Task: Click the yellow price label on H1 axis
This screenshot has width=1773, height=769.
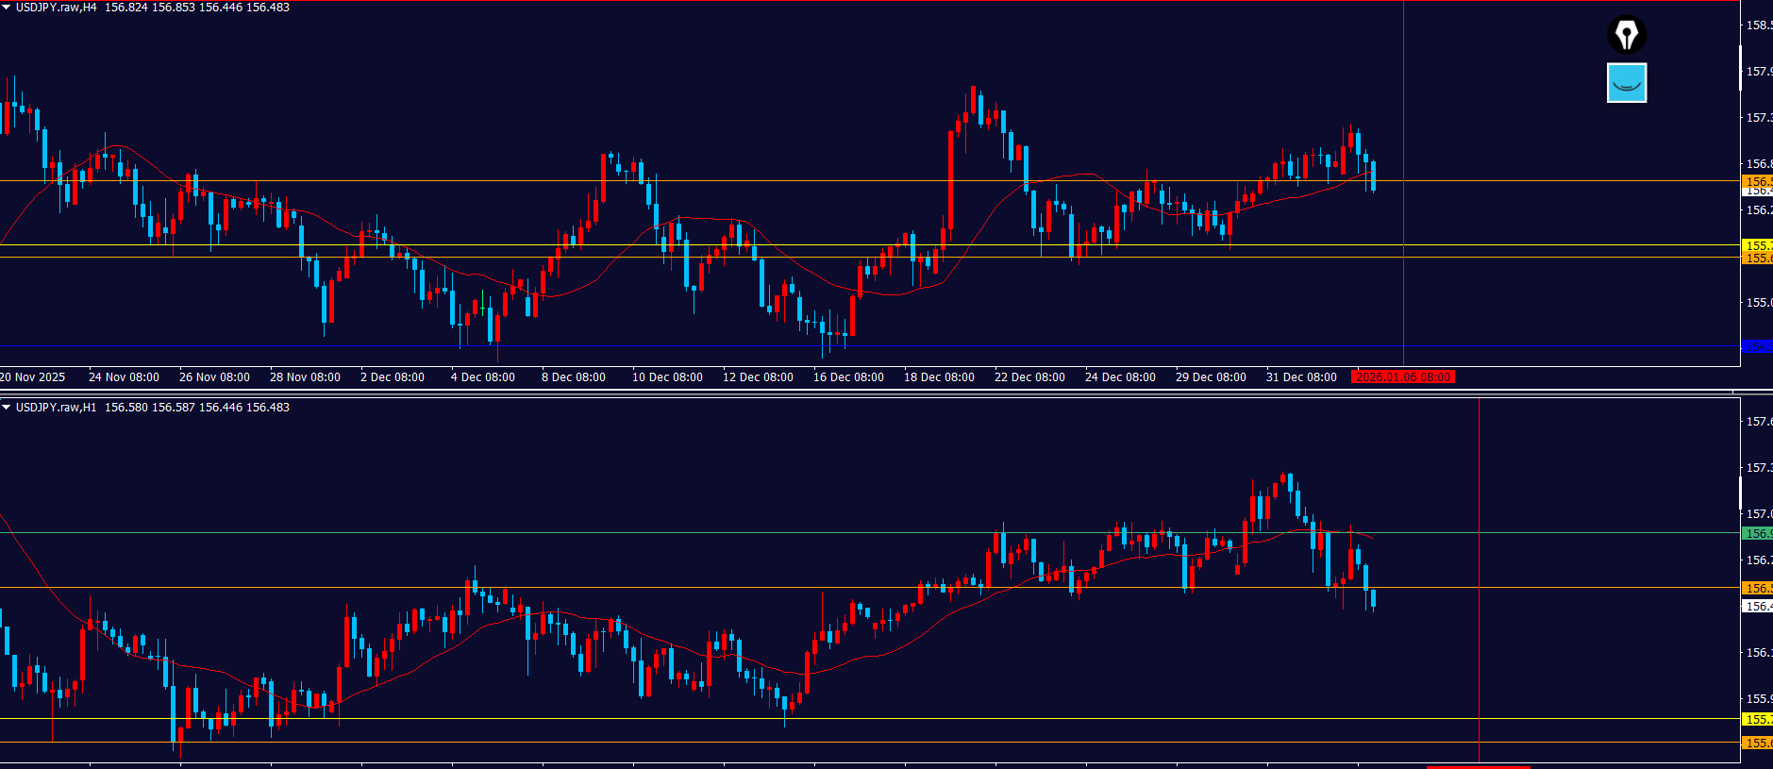Action: click(1756, 719)
